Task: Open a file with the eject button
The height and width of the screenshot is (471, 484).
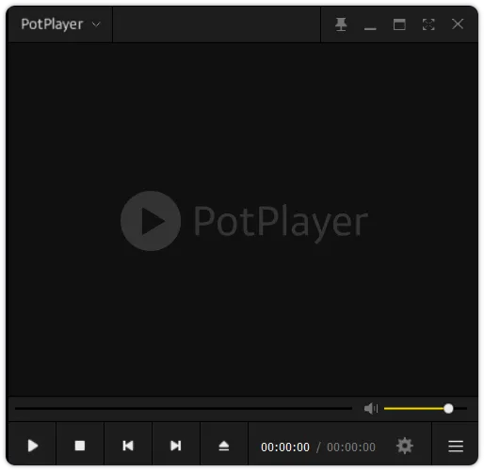Action: tap(224, 446)
